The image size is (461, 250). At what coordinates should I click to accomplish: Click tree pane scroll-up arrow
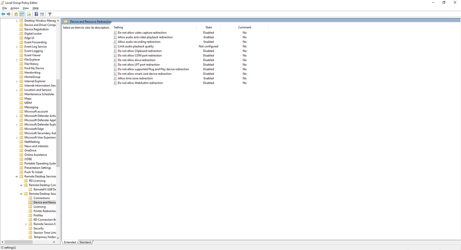pyautogui.click(x=58, y=21)
